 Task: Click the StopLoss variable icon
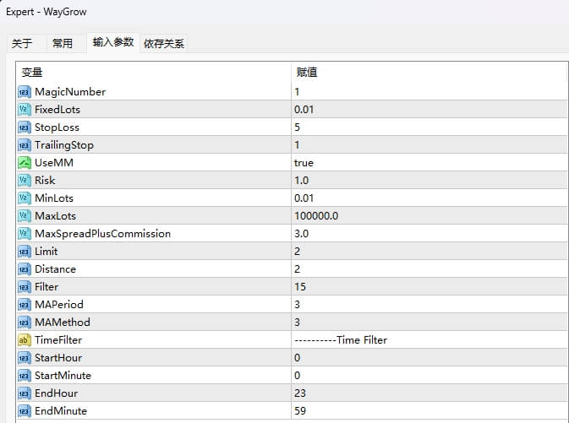(x=24, y=127)
